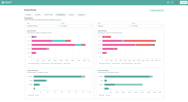Click Charlotte Tilbury 25-34 pink Instagram bar

coord(54,45)
